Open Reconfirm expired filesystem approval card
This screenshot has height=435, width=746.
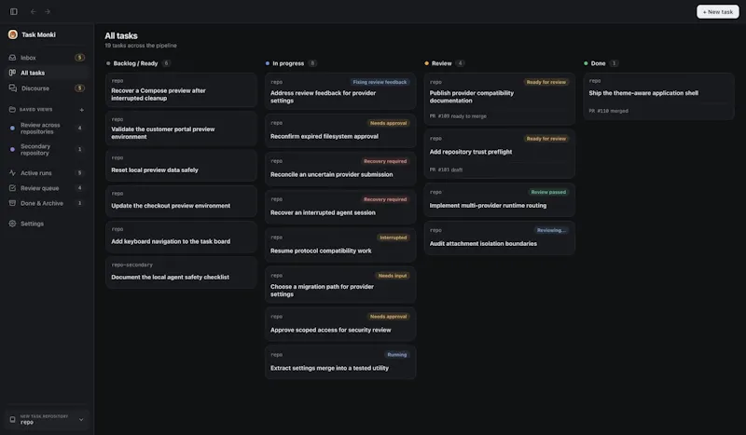click(340, 130)
